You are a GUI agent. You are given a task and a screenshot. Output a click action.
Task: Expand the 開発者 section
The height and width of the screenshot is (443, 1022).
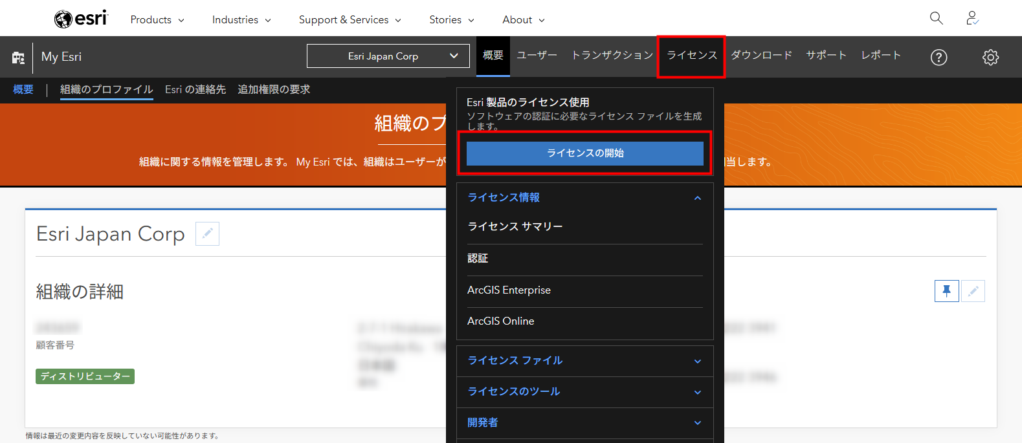(x=697, y=423)
